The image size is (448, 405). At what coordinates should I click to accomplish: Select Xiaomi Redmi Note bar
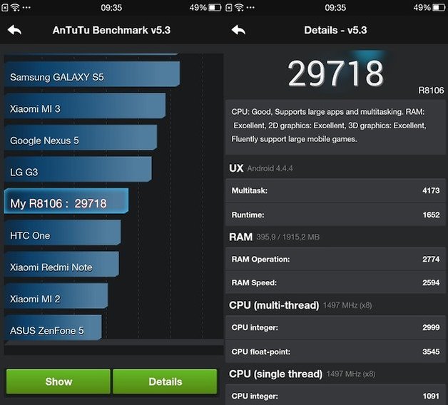(x=61, y=265)
